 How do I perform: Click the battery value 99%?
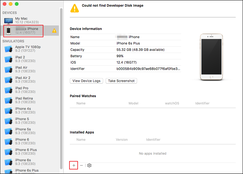click(120, 56)
